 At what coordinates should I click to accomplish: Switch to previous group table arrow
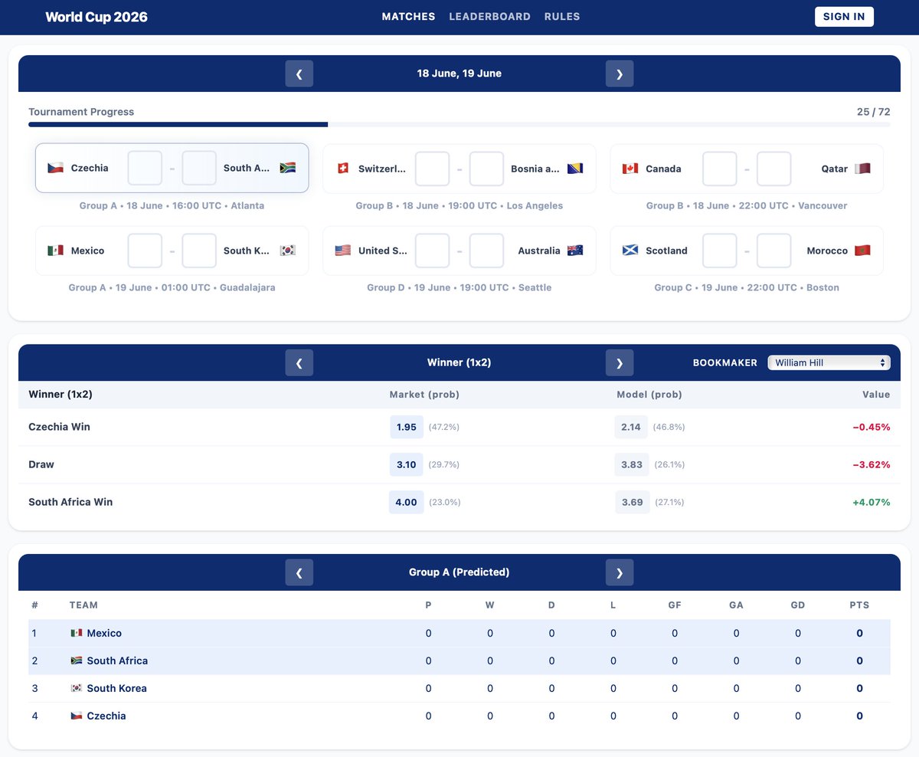(299, 572)
